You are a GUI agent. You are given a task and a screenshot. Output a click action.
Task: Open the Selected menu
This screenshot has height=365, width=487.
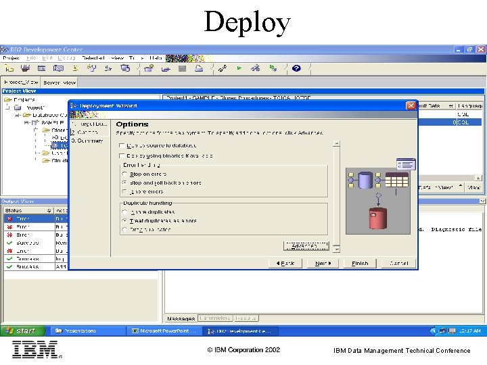pyautogui.click(x=93, y=58)
